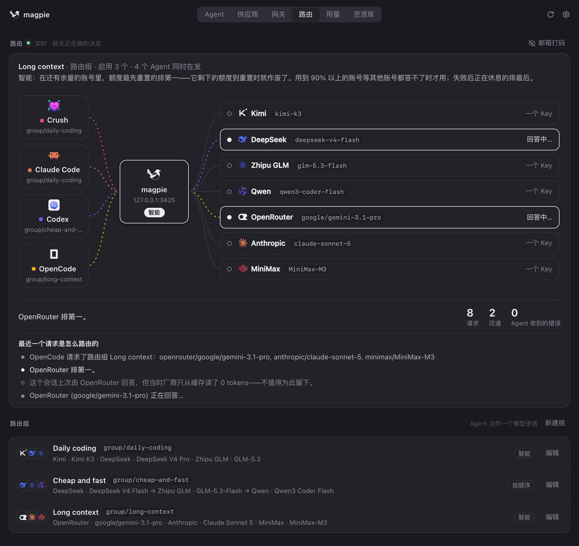The width and height of the screenshot is (579, 546).
Task: Click the 按顺序 badge on the Cheap and fast row
Action: [521, 485]
